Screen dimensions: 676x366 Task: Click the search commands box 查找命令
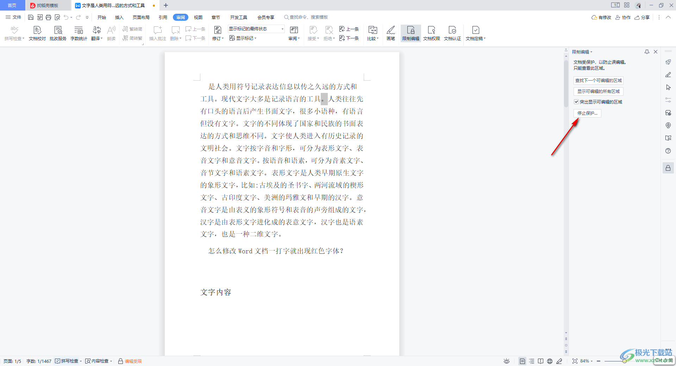point(306,17)
